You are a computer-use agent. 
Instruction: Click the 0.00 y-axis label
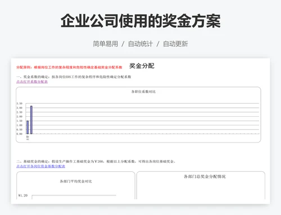click(x=19, y=134)
